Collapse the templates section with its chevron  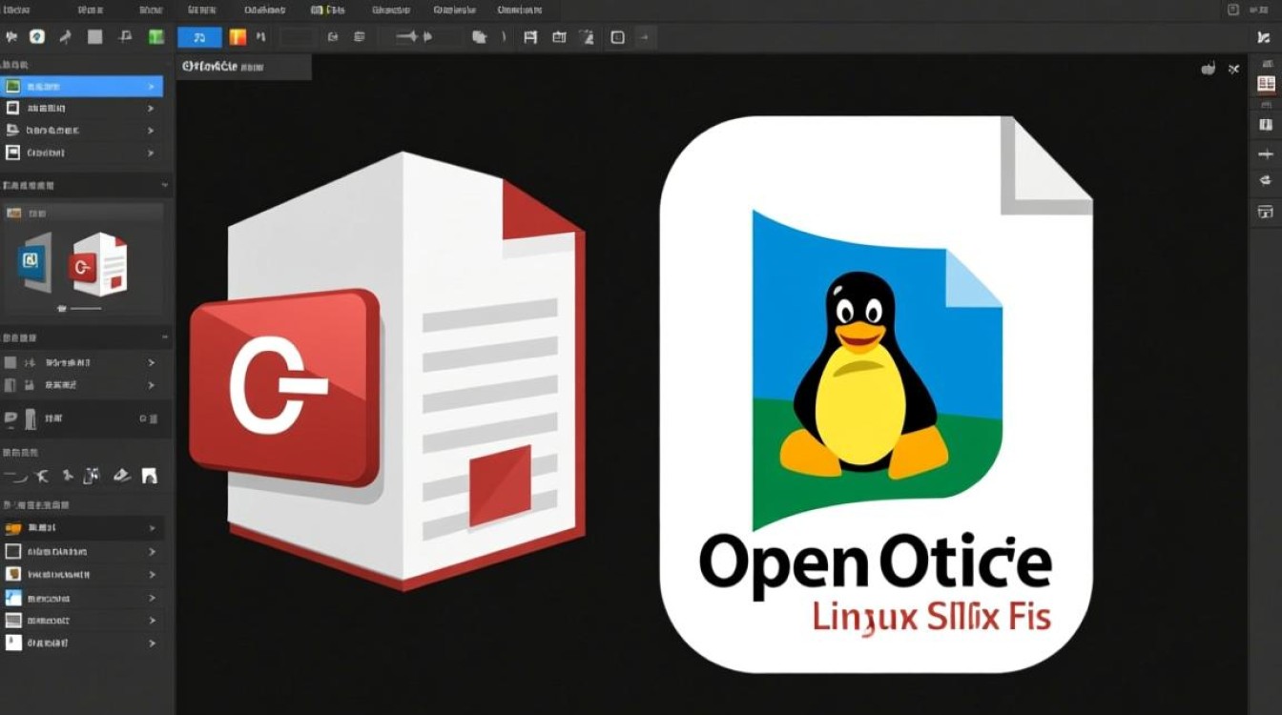[164, 185]
